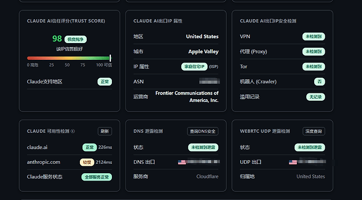The width and height of the screenshot is (362, 200).
Task: Click the 该IP信誉极好 reputation text
Action: pos(69,49)
